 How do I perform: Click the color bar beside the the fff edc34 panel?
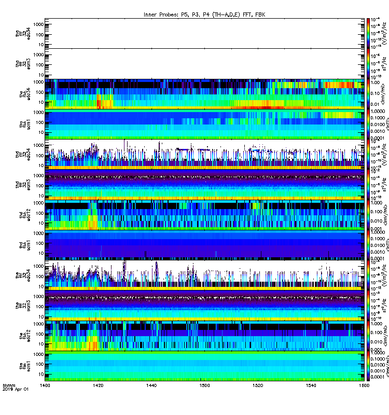click(x=368, y=275)
